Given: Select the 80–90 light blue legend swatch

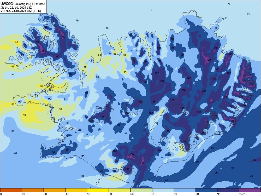Looking at the screenshot, I should pyautogui.click(x=185, y=190).
